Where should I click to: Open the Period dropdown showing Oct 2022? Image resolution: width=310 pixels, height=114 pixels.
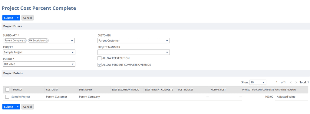point(39,64)
